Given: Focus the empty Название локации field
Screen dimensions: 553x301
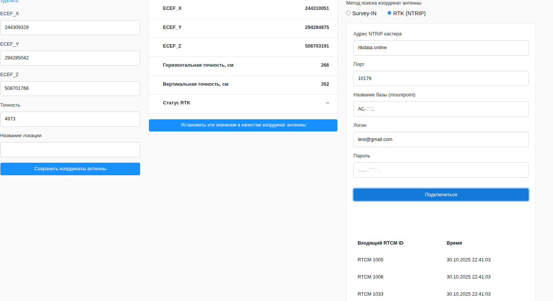Looking at the screenshot, I should [70, 150].
